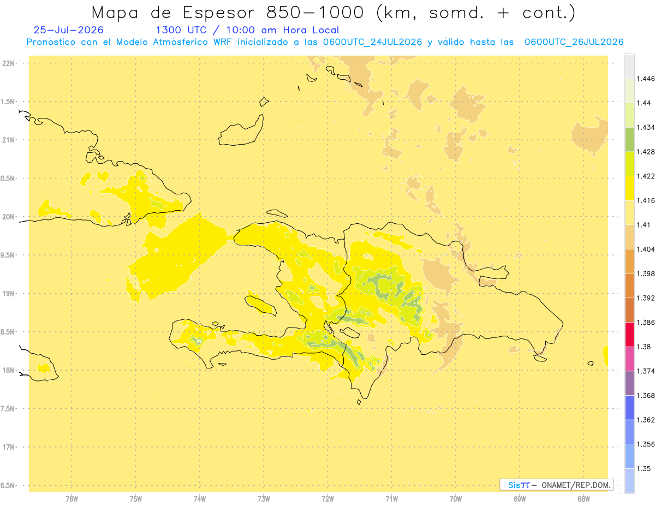Image resolution: width=655 pixels, height=506 pixels.
Task: Click the '1.368' color scale value
Action: [646, 395]
